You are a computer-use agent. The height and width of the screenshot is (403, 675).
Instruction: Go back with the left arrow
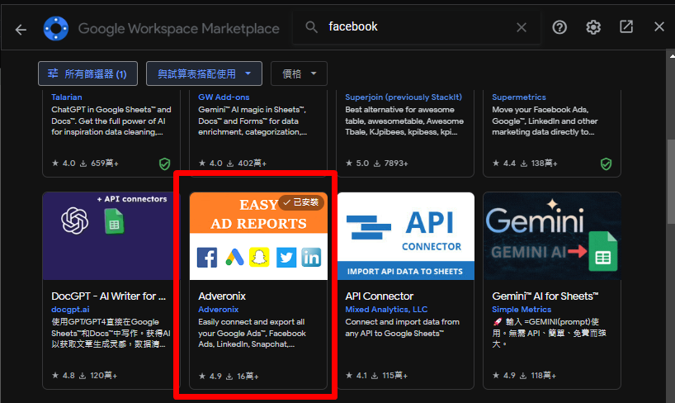(21, 29)
